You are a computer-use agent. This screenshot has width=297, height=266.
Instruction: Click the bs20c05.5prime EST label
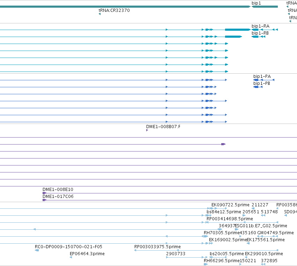tap(227, 254)
